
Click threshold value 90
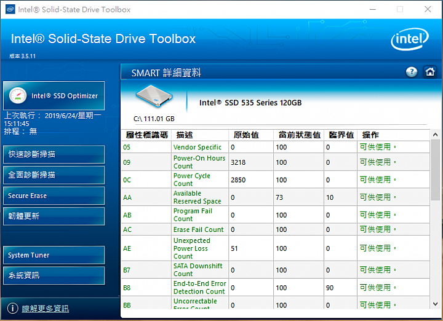coord(330,288)
